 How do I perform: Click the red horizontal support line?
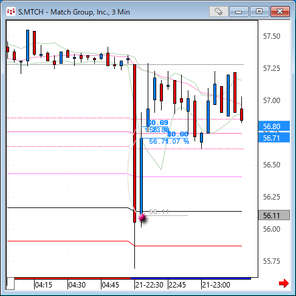point(125,243)
